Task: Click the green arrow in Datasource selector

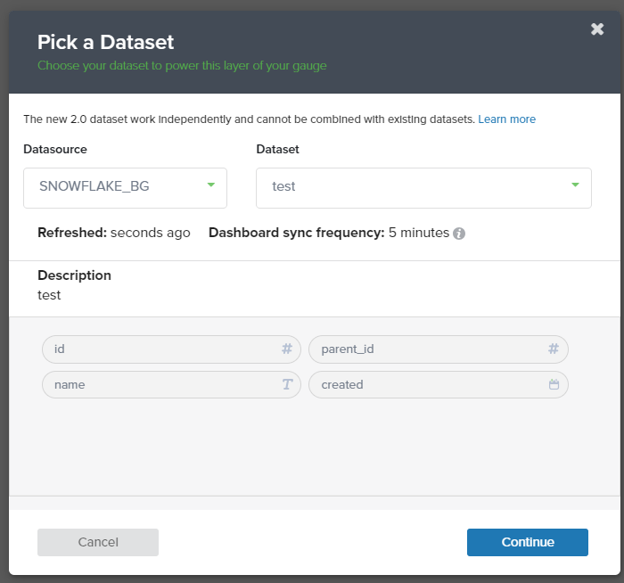Action: coord(211,185)
